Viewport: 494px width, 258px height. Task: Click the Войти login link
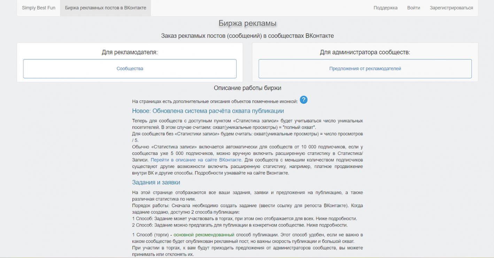414,8
